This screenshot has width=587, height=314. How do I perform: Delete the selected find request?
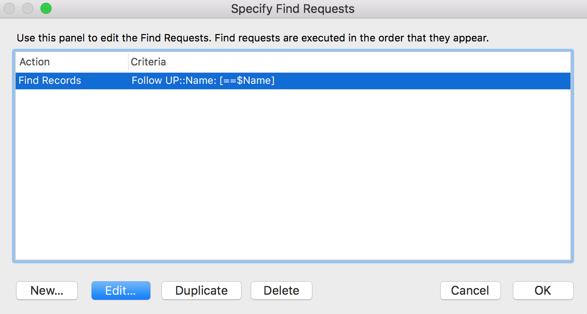(x=281, y=291)
